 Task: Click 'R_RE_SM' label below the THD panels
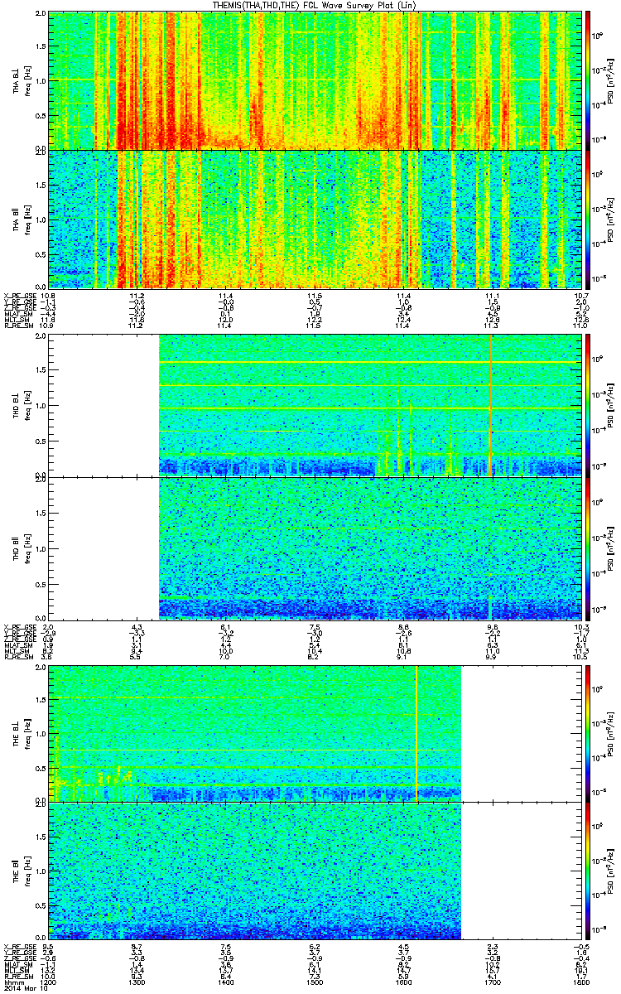(18, 656)
